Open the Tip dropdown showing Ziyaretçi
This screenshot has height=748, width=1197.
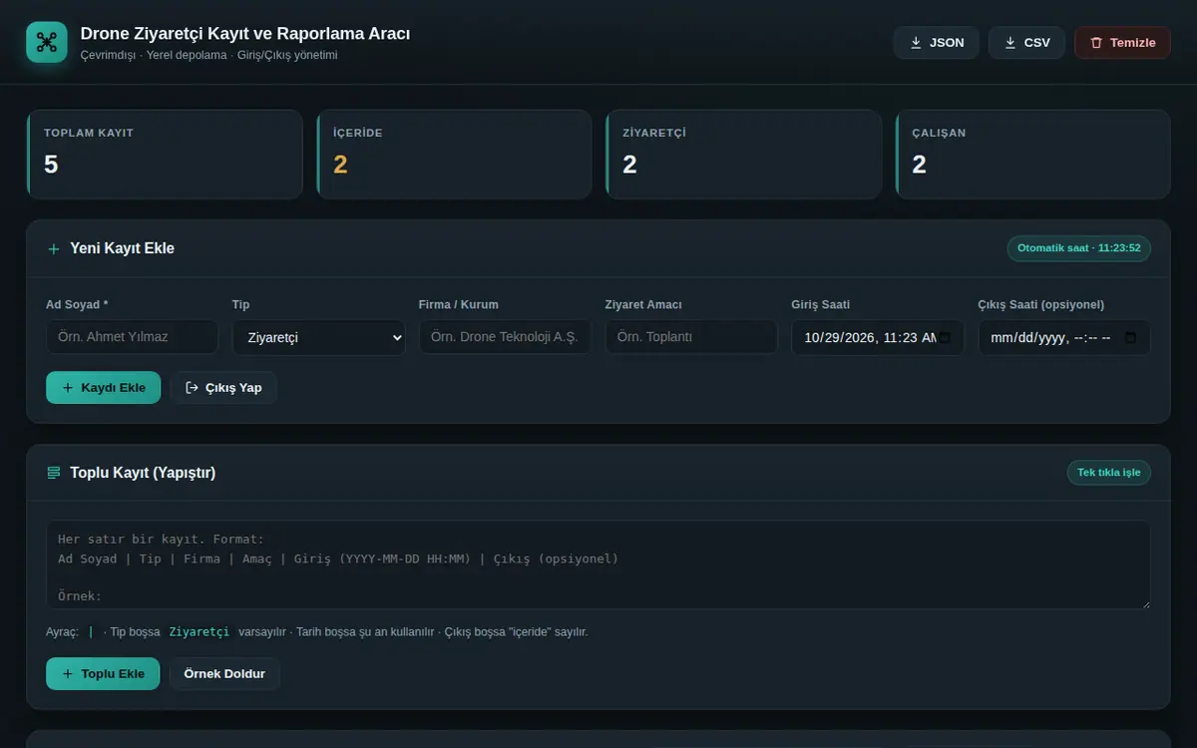coord(319,337)
